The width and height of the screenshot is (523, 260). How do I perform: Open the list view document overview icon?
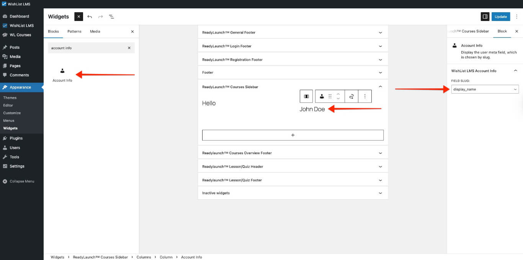point(111,17)
